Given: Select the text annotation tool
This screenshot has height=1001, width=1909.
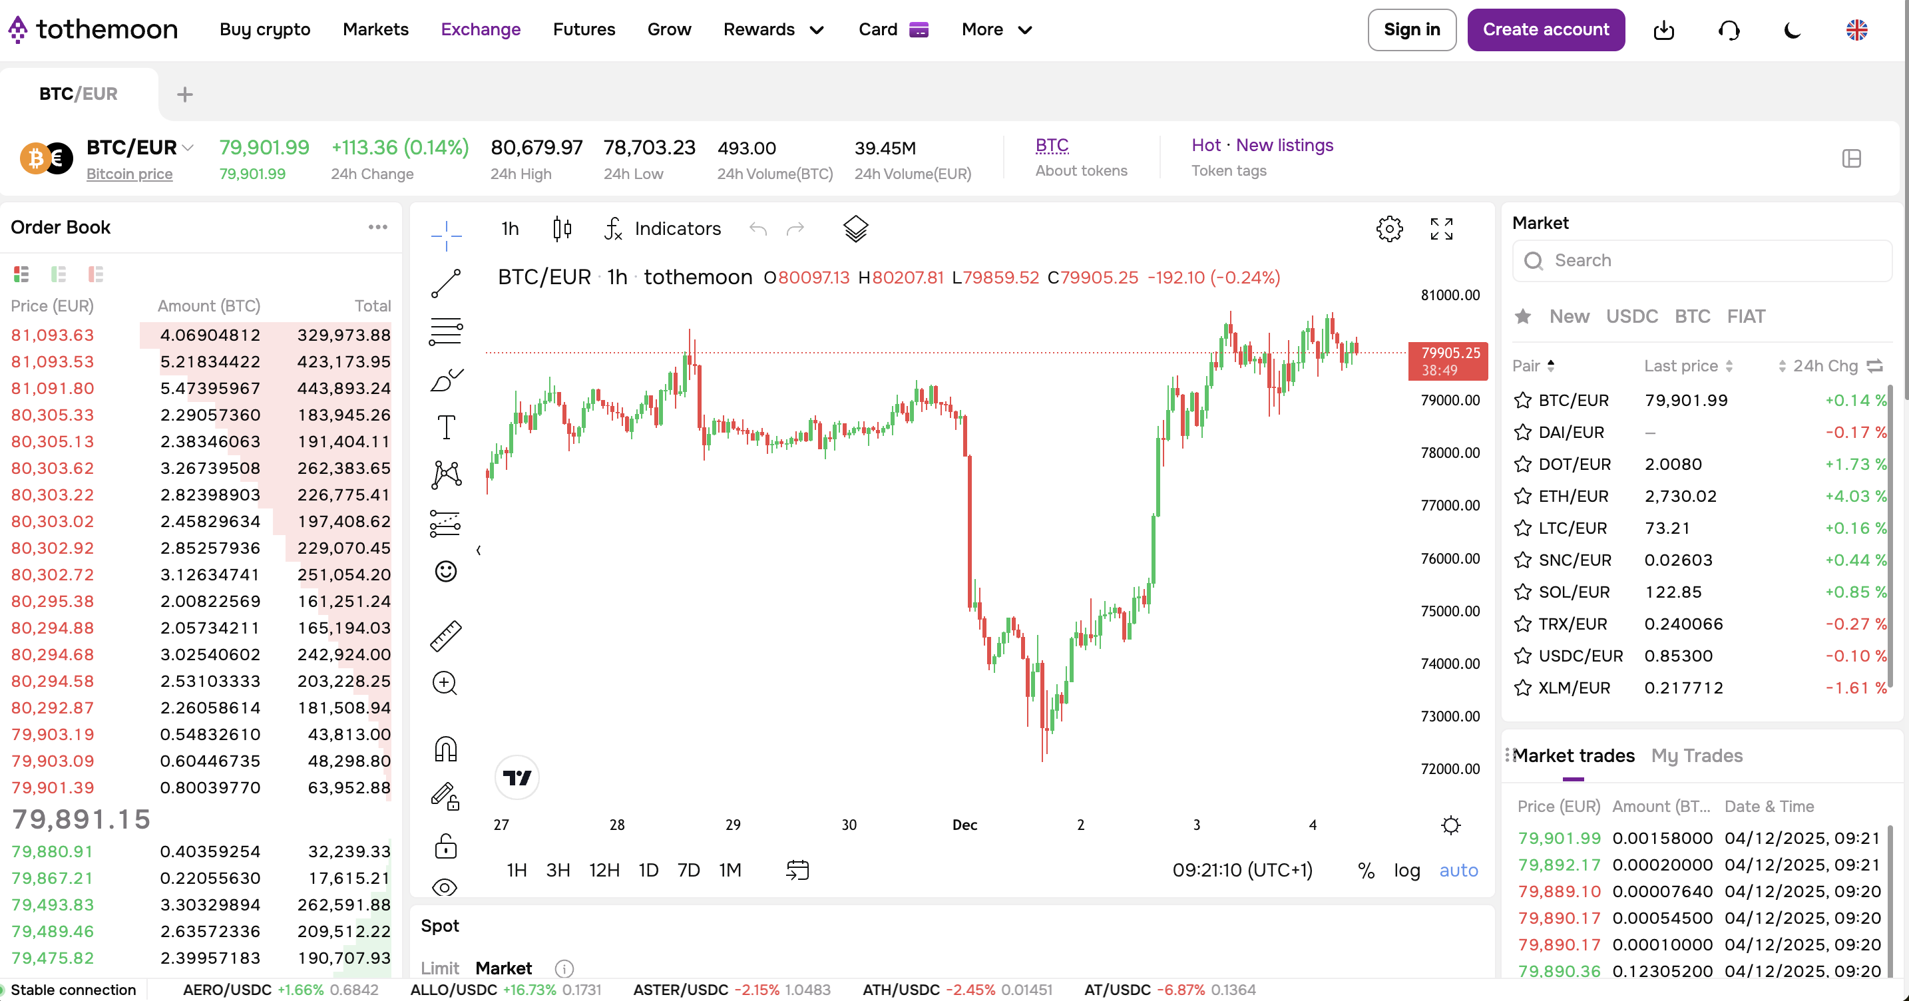Looking at the screenshot, I should click(446, 427).
